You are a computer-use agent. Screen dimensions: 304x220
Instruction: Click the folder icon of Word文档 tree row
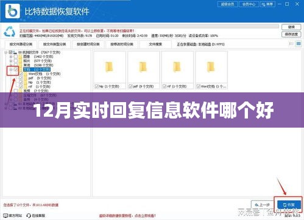[x=26, y=74]
